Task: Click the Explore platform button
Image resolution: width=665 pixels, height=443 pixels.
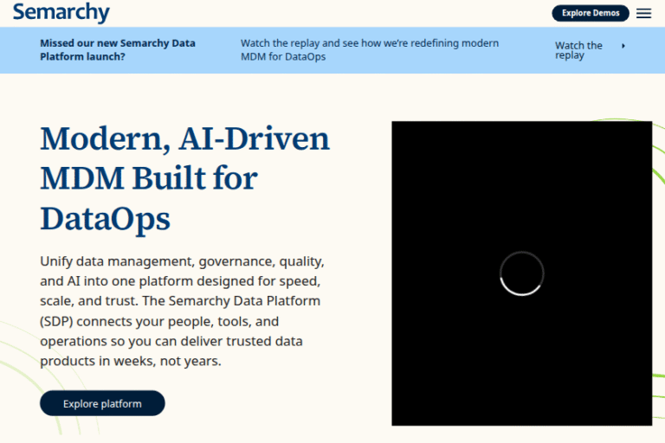Action: [102, 403]
